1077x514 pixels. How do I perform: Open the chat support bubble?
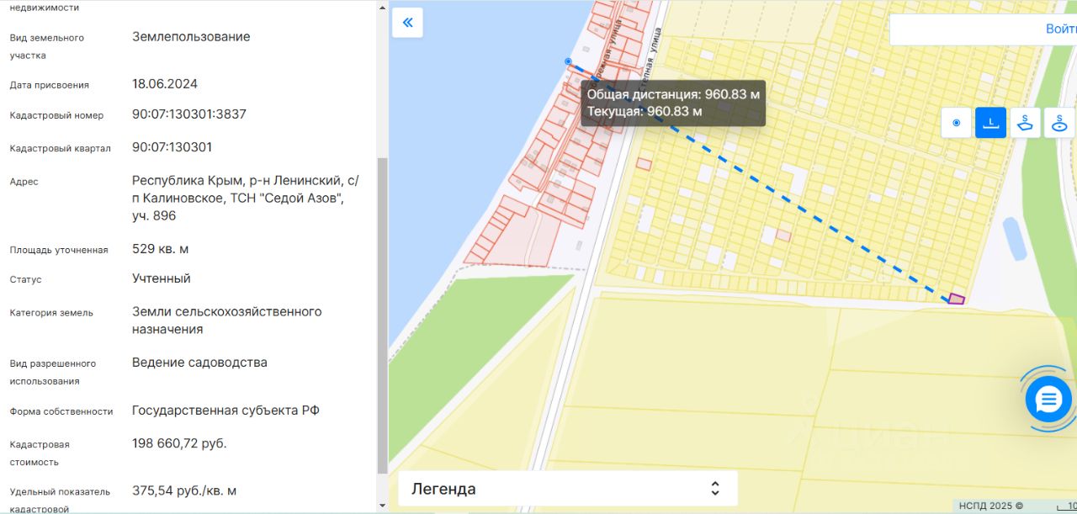(1048, 400)
